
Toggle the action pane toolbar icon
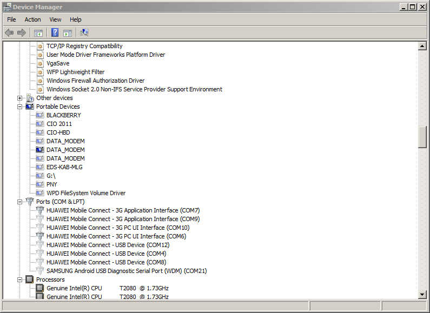tap(68, 33)
